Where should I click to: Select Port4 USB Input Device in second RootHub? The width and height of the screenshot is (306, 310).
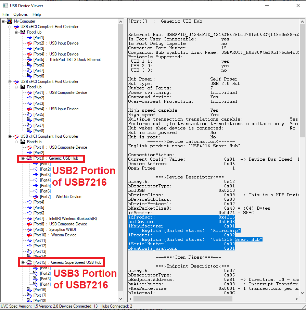tap(56, 109)
